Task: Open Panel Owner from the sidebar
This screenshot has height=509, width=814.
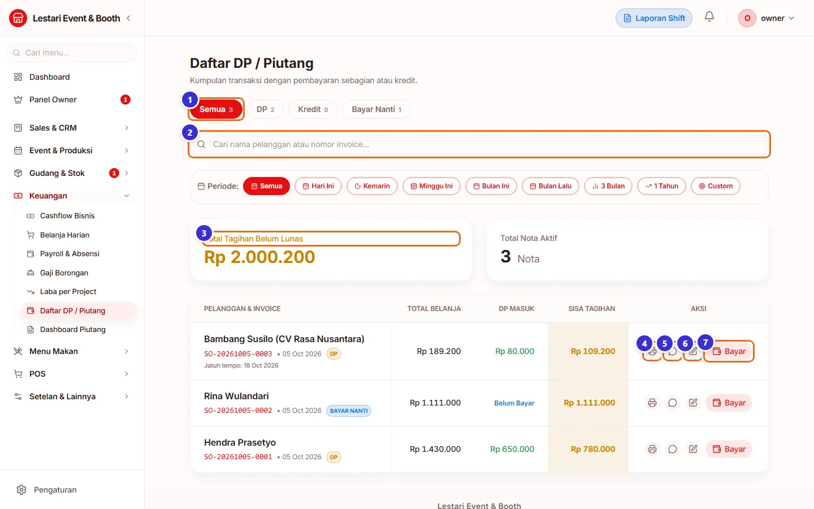Action: pos(72,100)
